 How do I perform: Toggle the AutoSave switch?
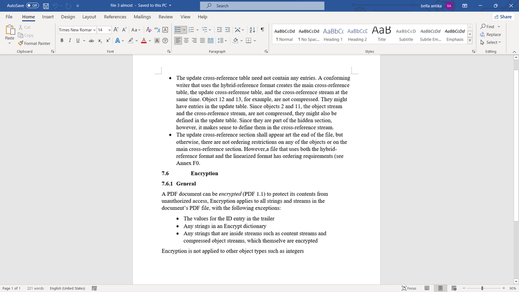coord(32,5)
